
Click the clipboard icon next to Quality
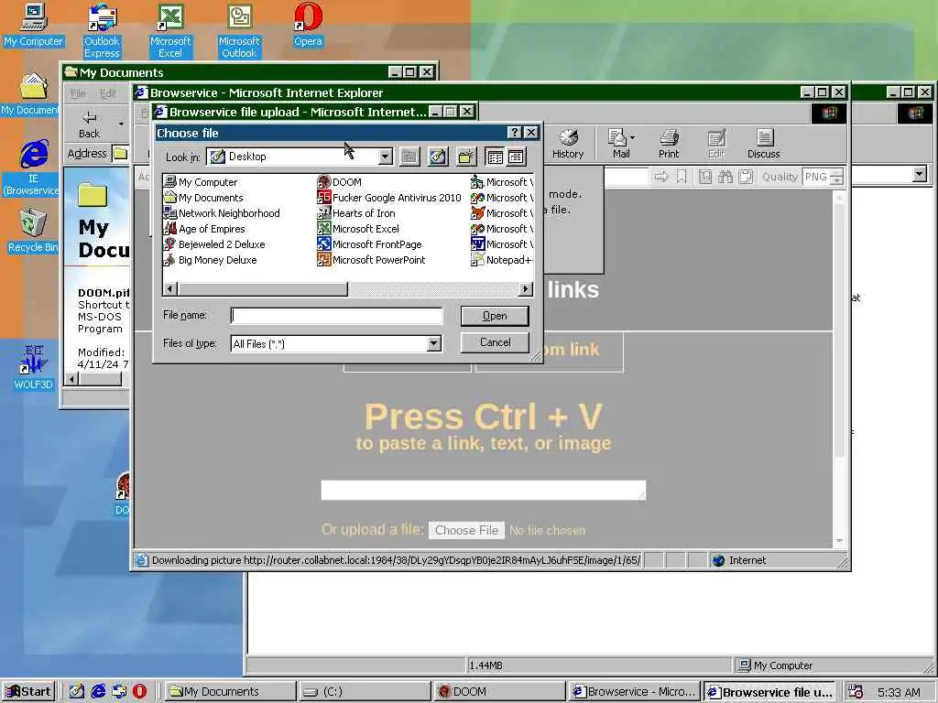pyautogui.click(x=746, y=177)
